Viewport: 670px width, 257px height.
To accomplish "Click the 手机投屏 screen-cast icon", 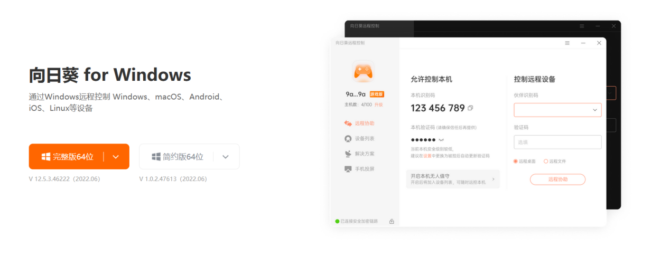I will (348, 169).
